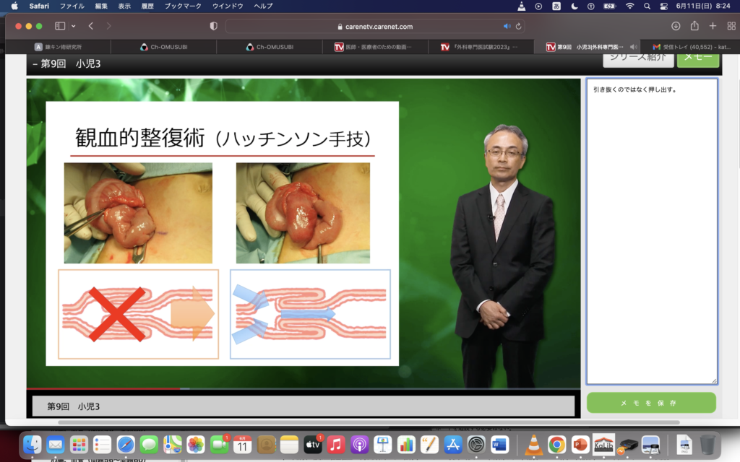Open Google Chrome from the Dock
Image resolution: width=740 pixels, height=462 pixels.
point(556,445)
